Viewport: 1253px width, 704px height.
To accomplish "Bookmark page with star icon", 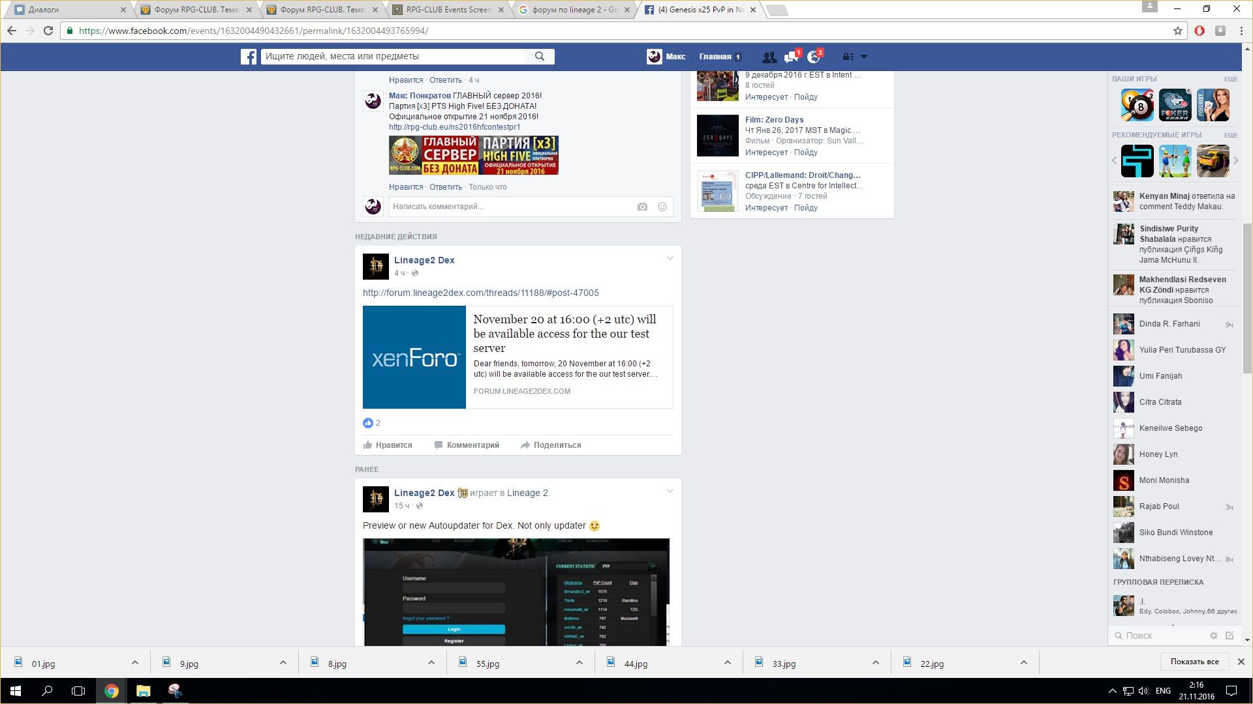I will (x=1177, y=31).
